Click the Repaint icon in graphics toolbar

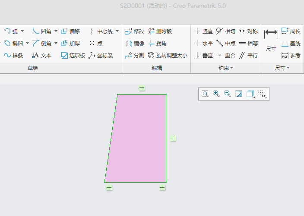[x=239, y=94]
